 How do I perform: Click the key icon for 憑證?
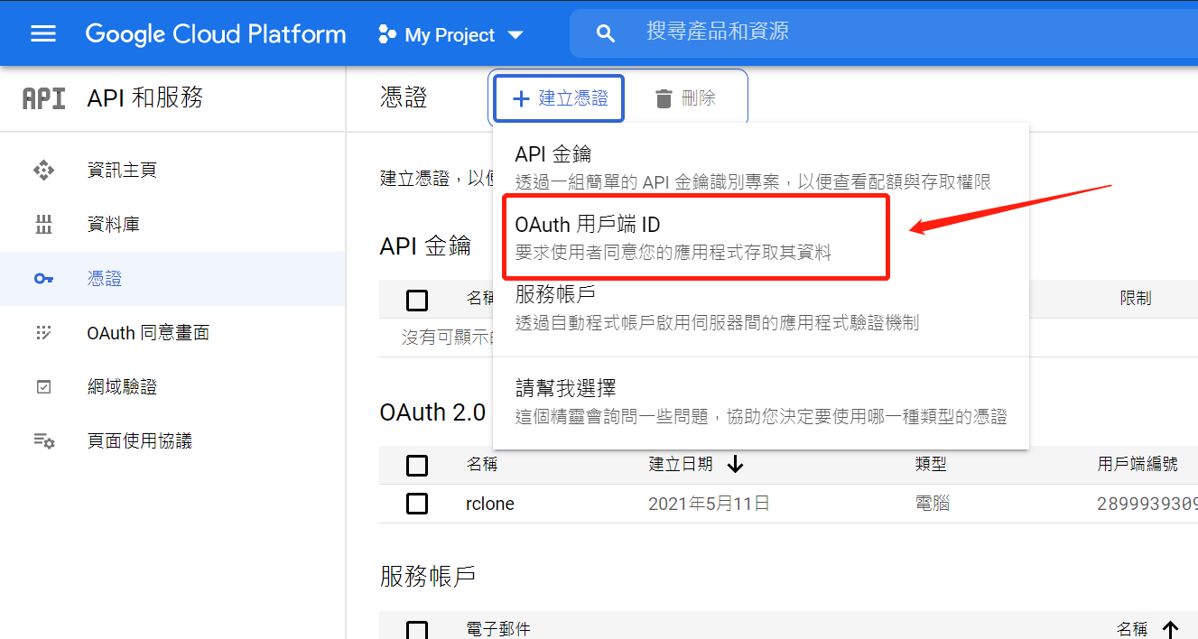tap(43, 279)
